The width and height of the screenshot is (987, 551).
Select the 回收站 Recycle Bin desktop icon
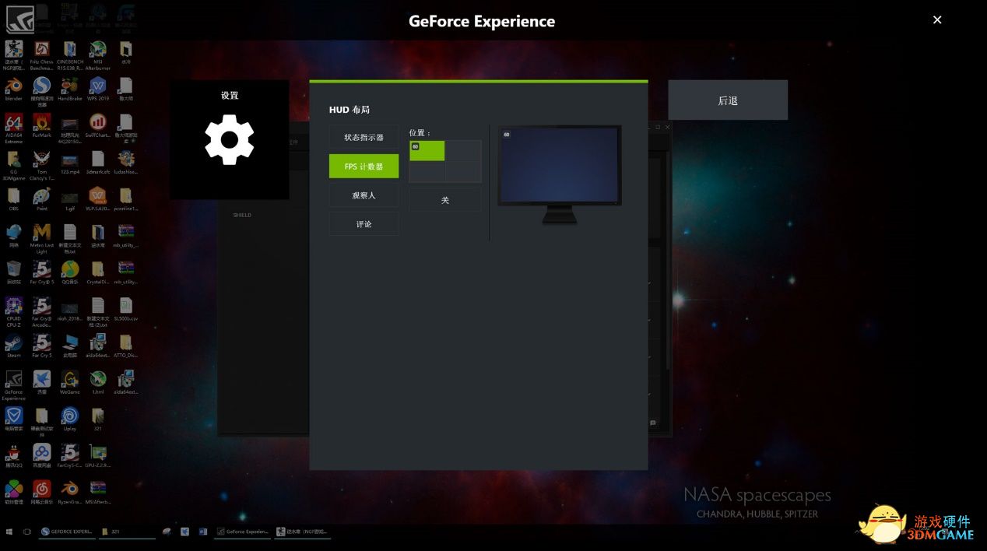click(14, 273)
